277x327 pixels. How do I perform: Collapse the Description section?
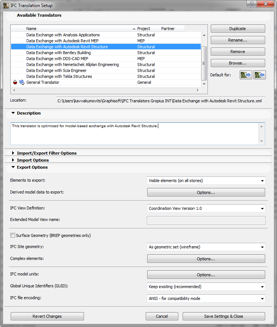coord(13,113)
